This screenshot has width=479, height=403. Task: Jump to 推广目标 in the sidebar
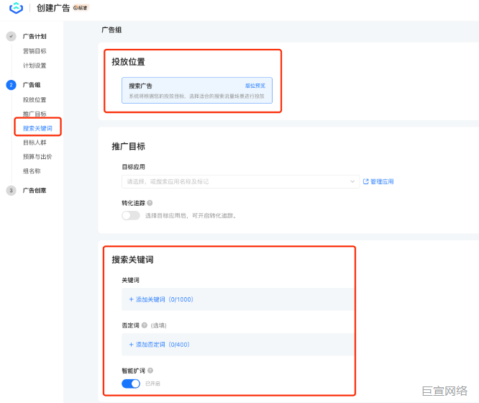coord(35,114)
